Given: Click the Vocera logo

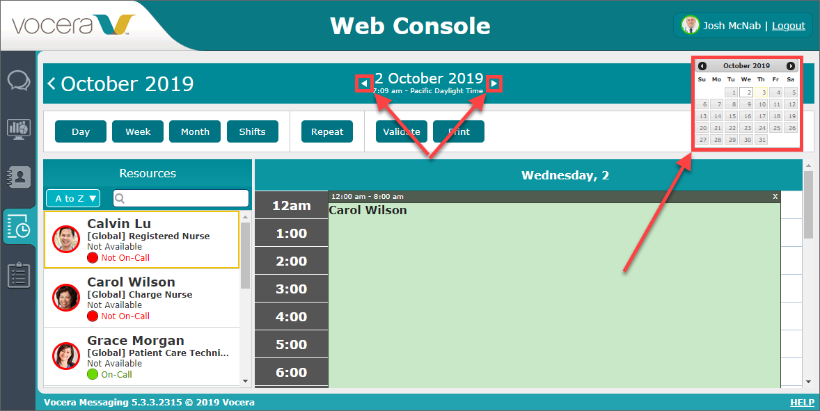Looking at the screenshot, I should (x=73, y=25).
